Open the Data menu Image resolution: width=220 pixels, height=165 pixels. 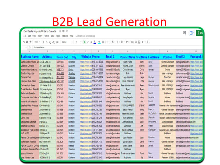click(x=52, y=36)
